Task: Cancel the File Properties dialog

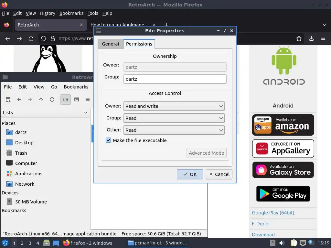Action: (x=219, y=174)
